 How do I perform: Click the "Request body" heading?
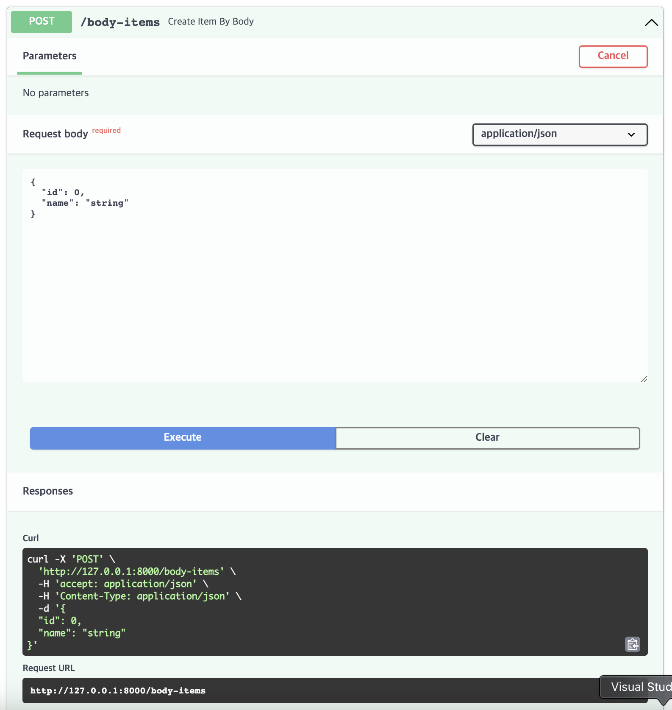tap(56, 134)
